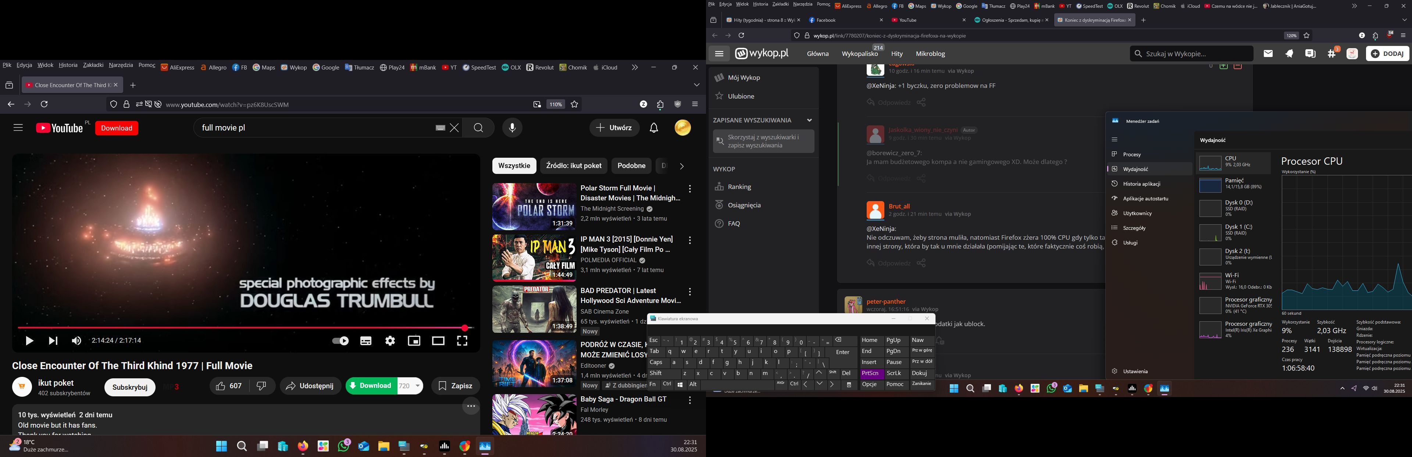Click the Subskrybuj button
This screenshot has width=1412, height=457.
[x=130, y=387]
